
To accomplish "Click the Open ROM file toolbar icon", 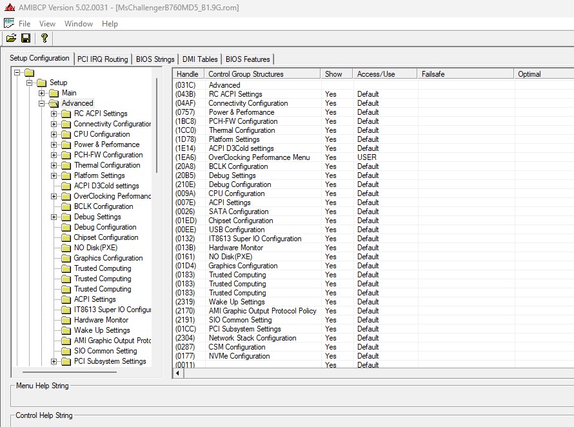I will tap(12, 38).
